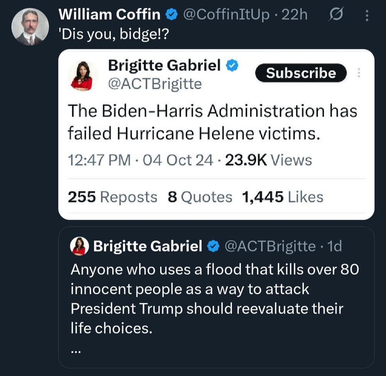Viewport: 386px width, 376px height.
Task: Click small Brigitte Gabriel avatar in quoted post
Action: pos(80,246)
